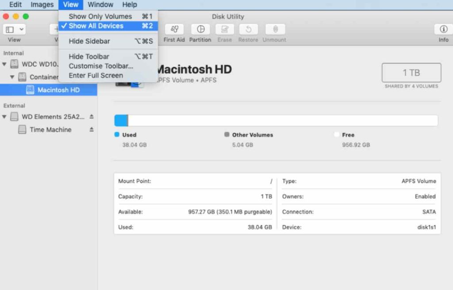Select the Erase toolbar icon
The image size is (453, 290).
coord(224,29)
